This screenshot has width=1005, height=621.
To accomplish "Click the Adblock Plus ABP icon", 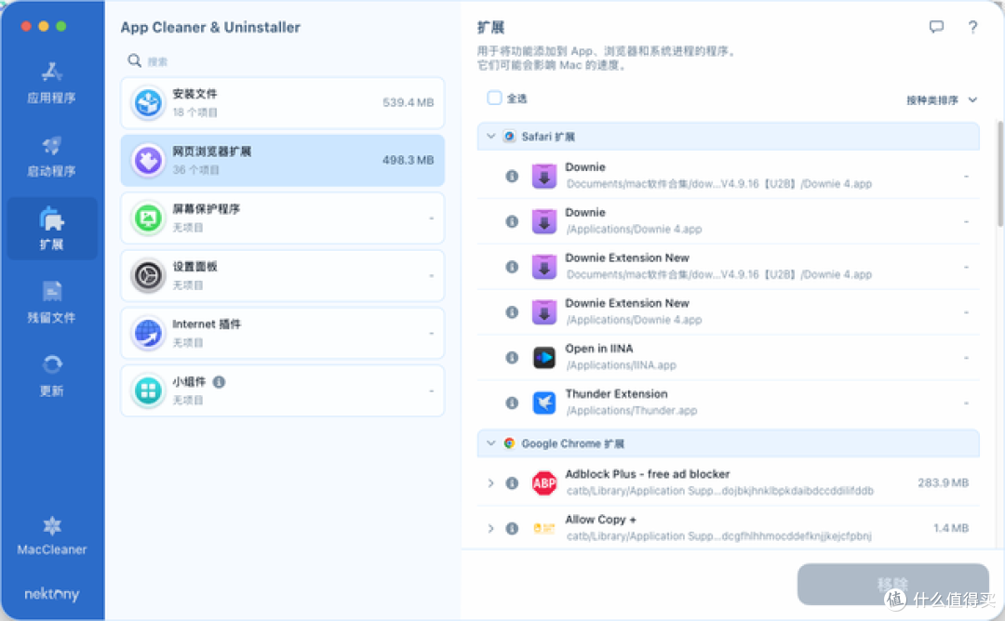I will click(544, 482).
